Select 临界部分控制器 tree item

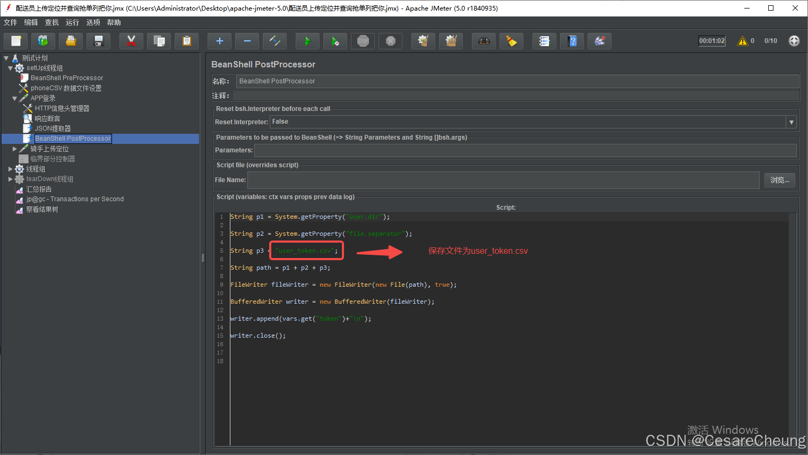coord(53,159)
